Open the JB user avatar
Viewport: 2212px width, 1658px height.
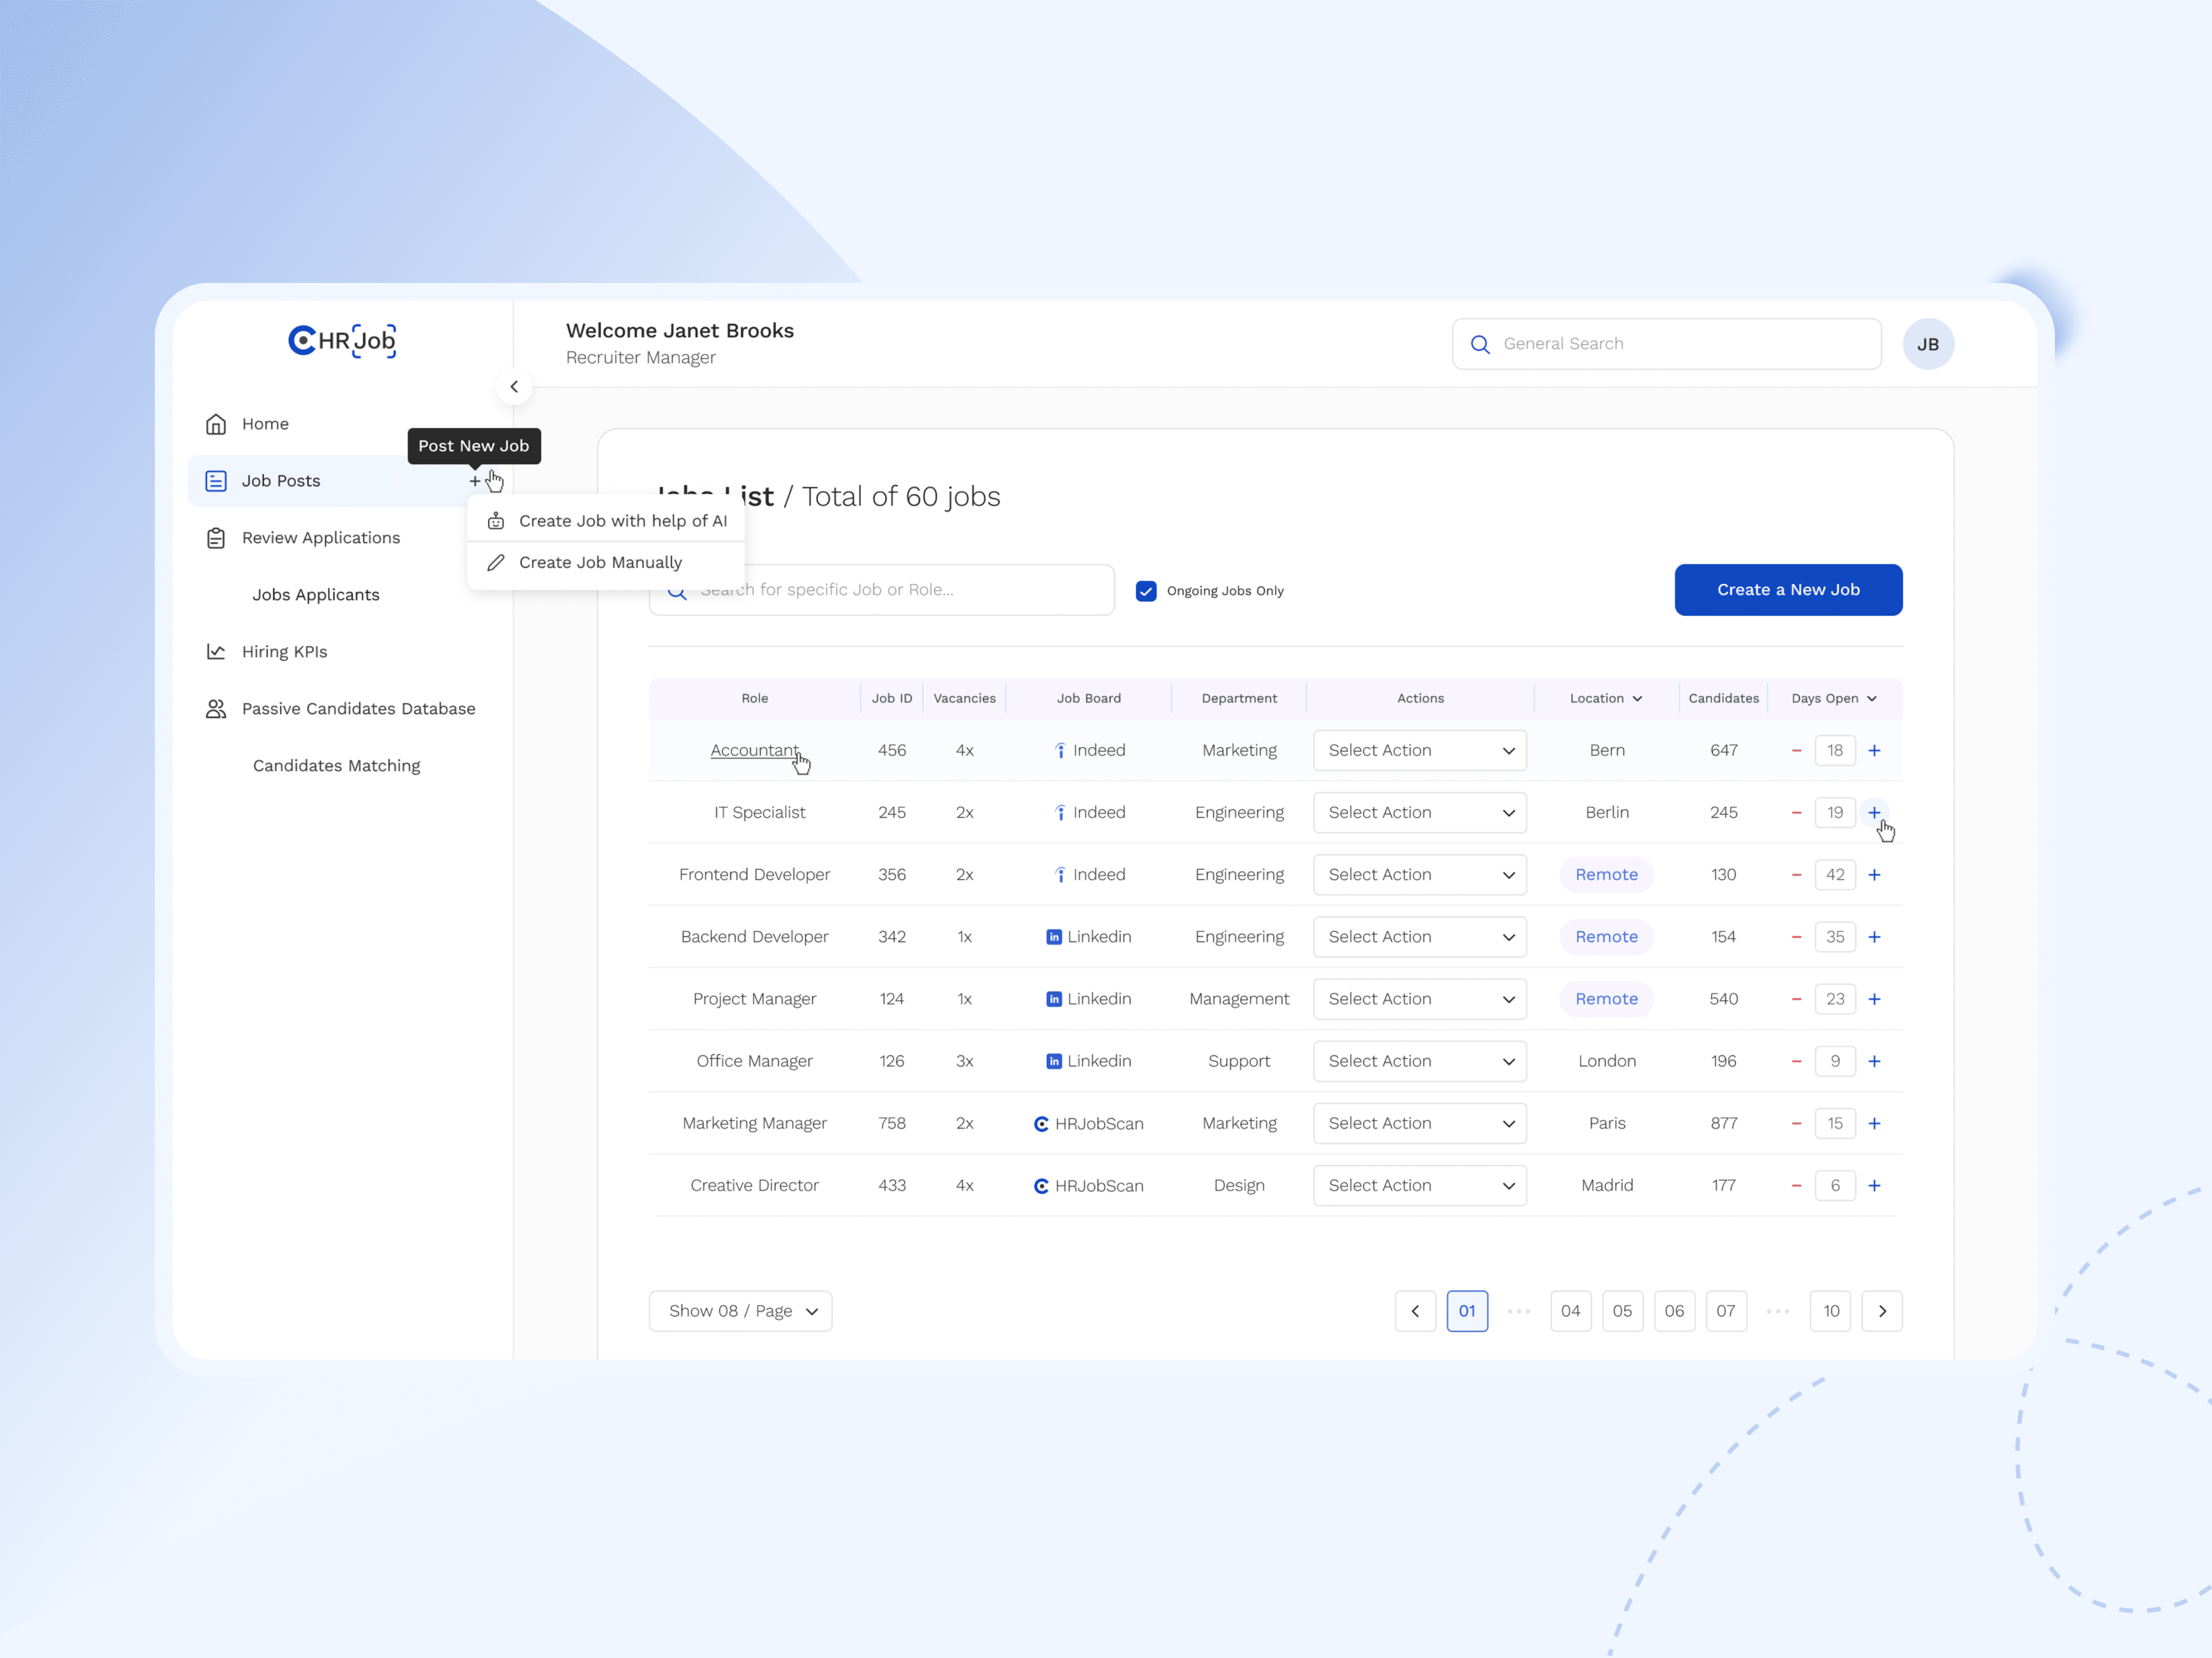[x=1927, y=344]
